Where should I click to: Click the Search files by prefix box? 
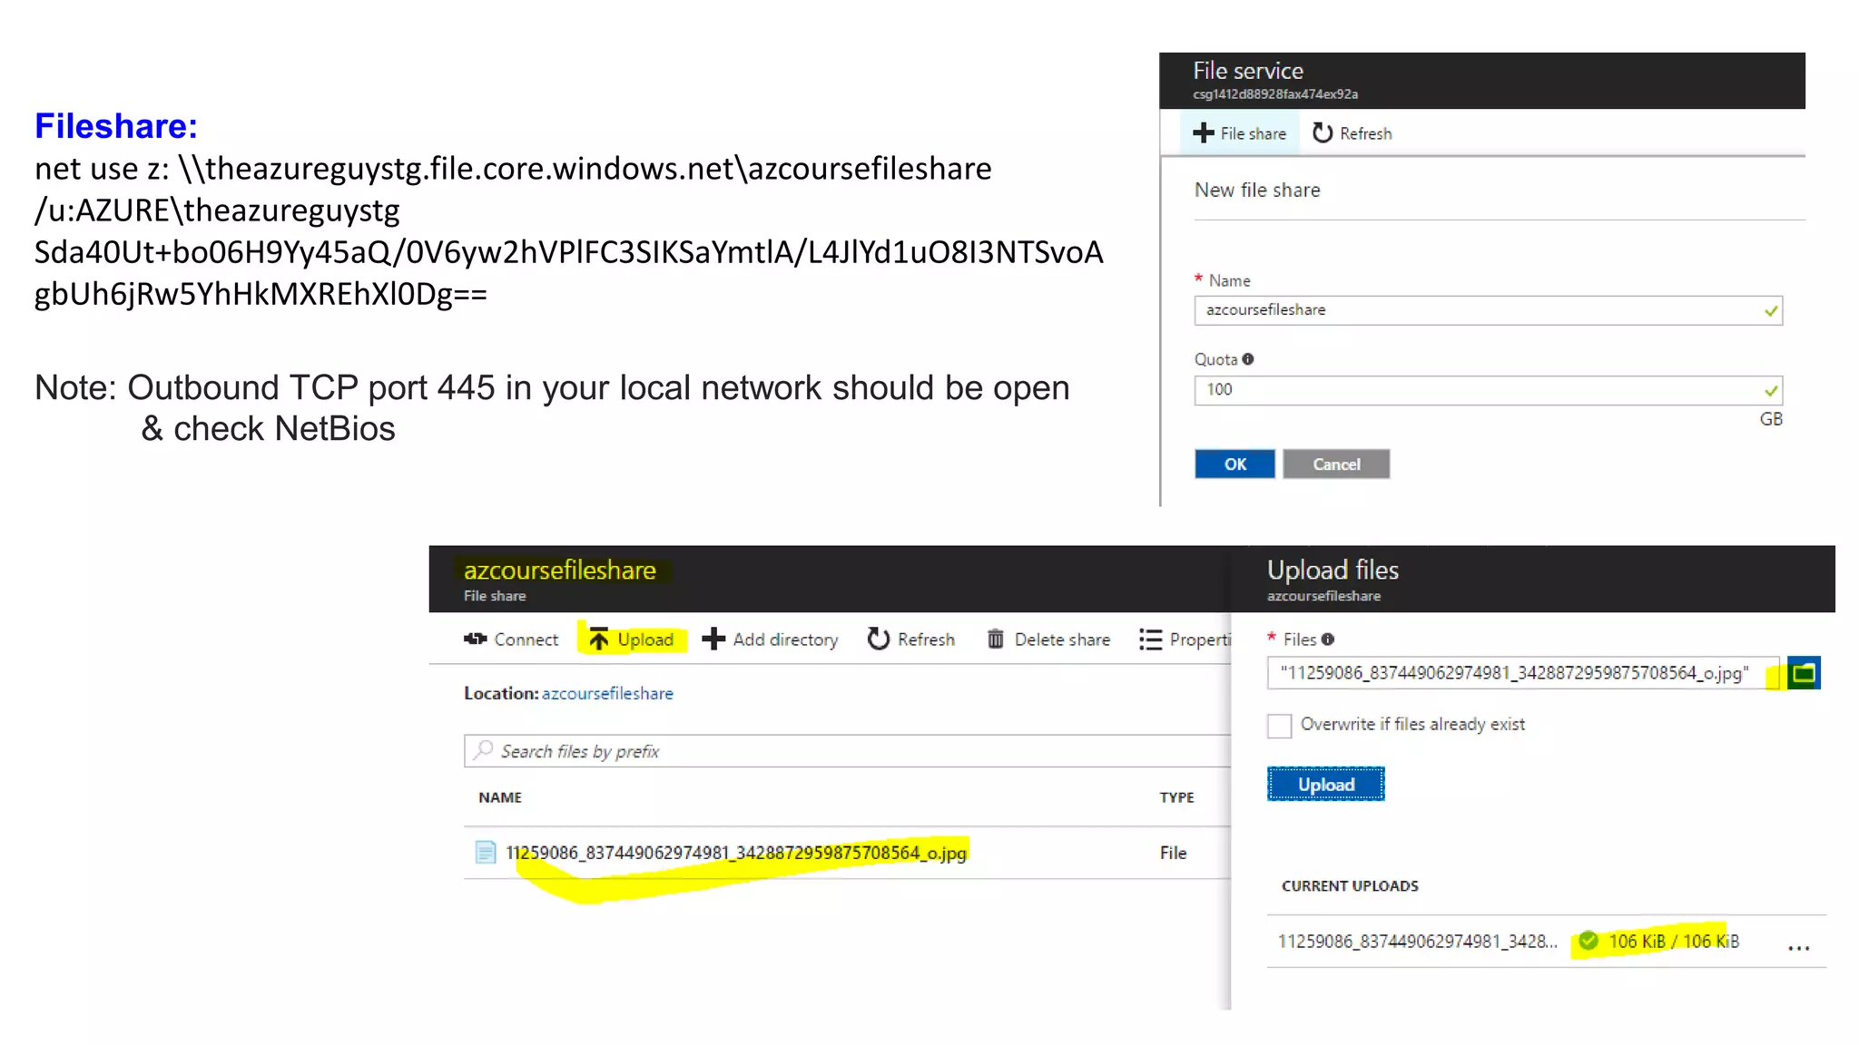coord(847,751)
